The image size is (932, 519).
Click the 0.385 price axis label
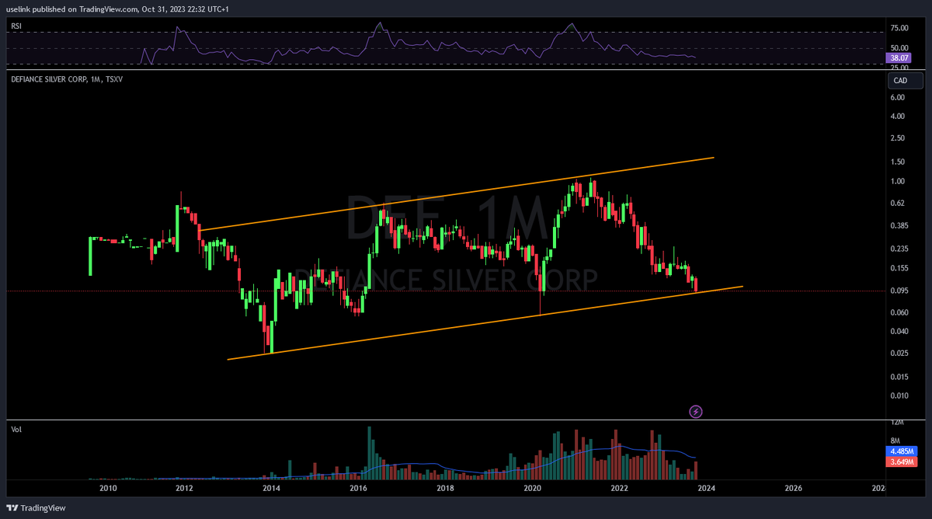tap(900, 226)
